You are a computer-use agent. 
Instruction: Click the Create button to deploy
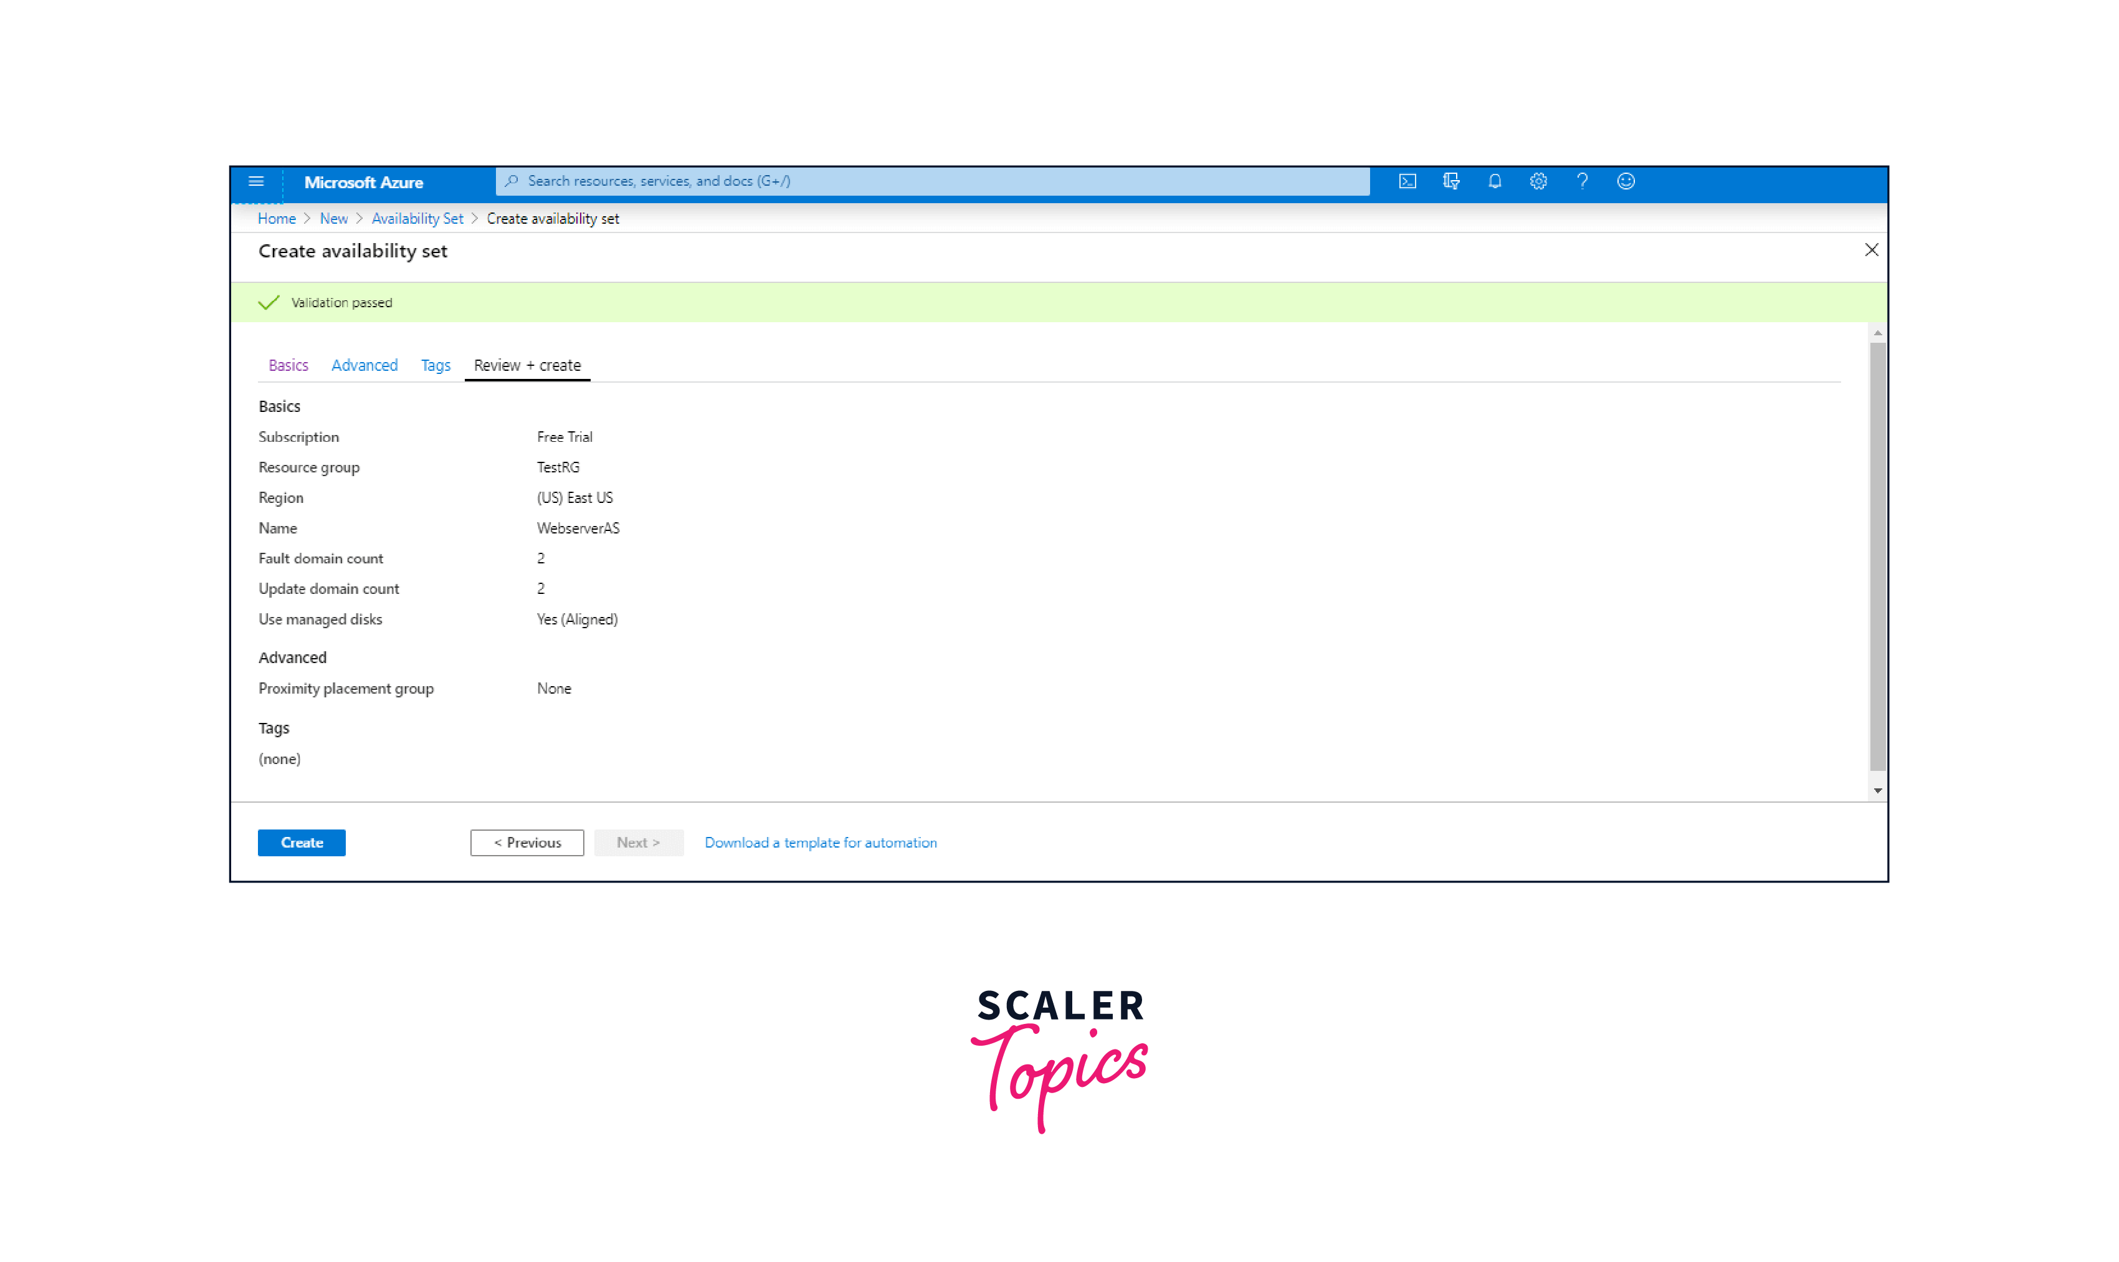coord(300,841)
